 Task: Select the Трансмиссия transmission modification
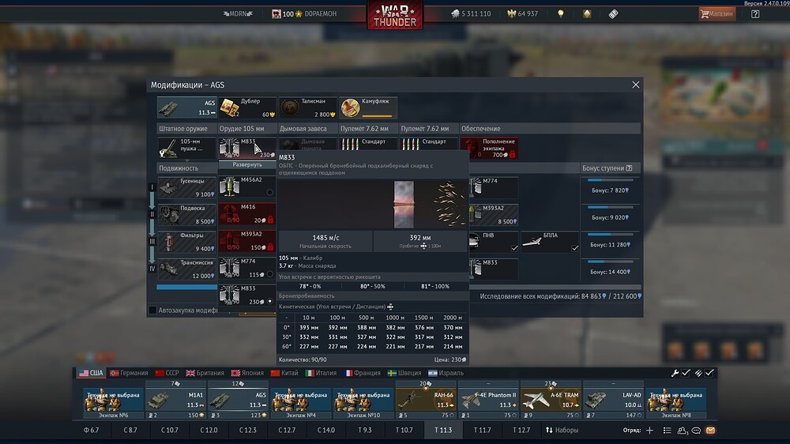(187, 269)
